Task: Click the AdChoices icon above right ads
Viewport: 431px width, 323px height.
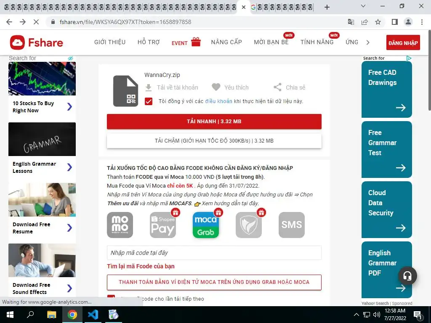Action: pyautogui.click(x=409, y=58)
